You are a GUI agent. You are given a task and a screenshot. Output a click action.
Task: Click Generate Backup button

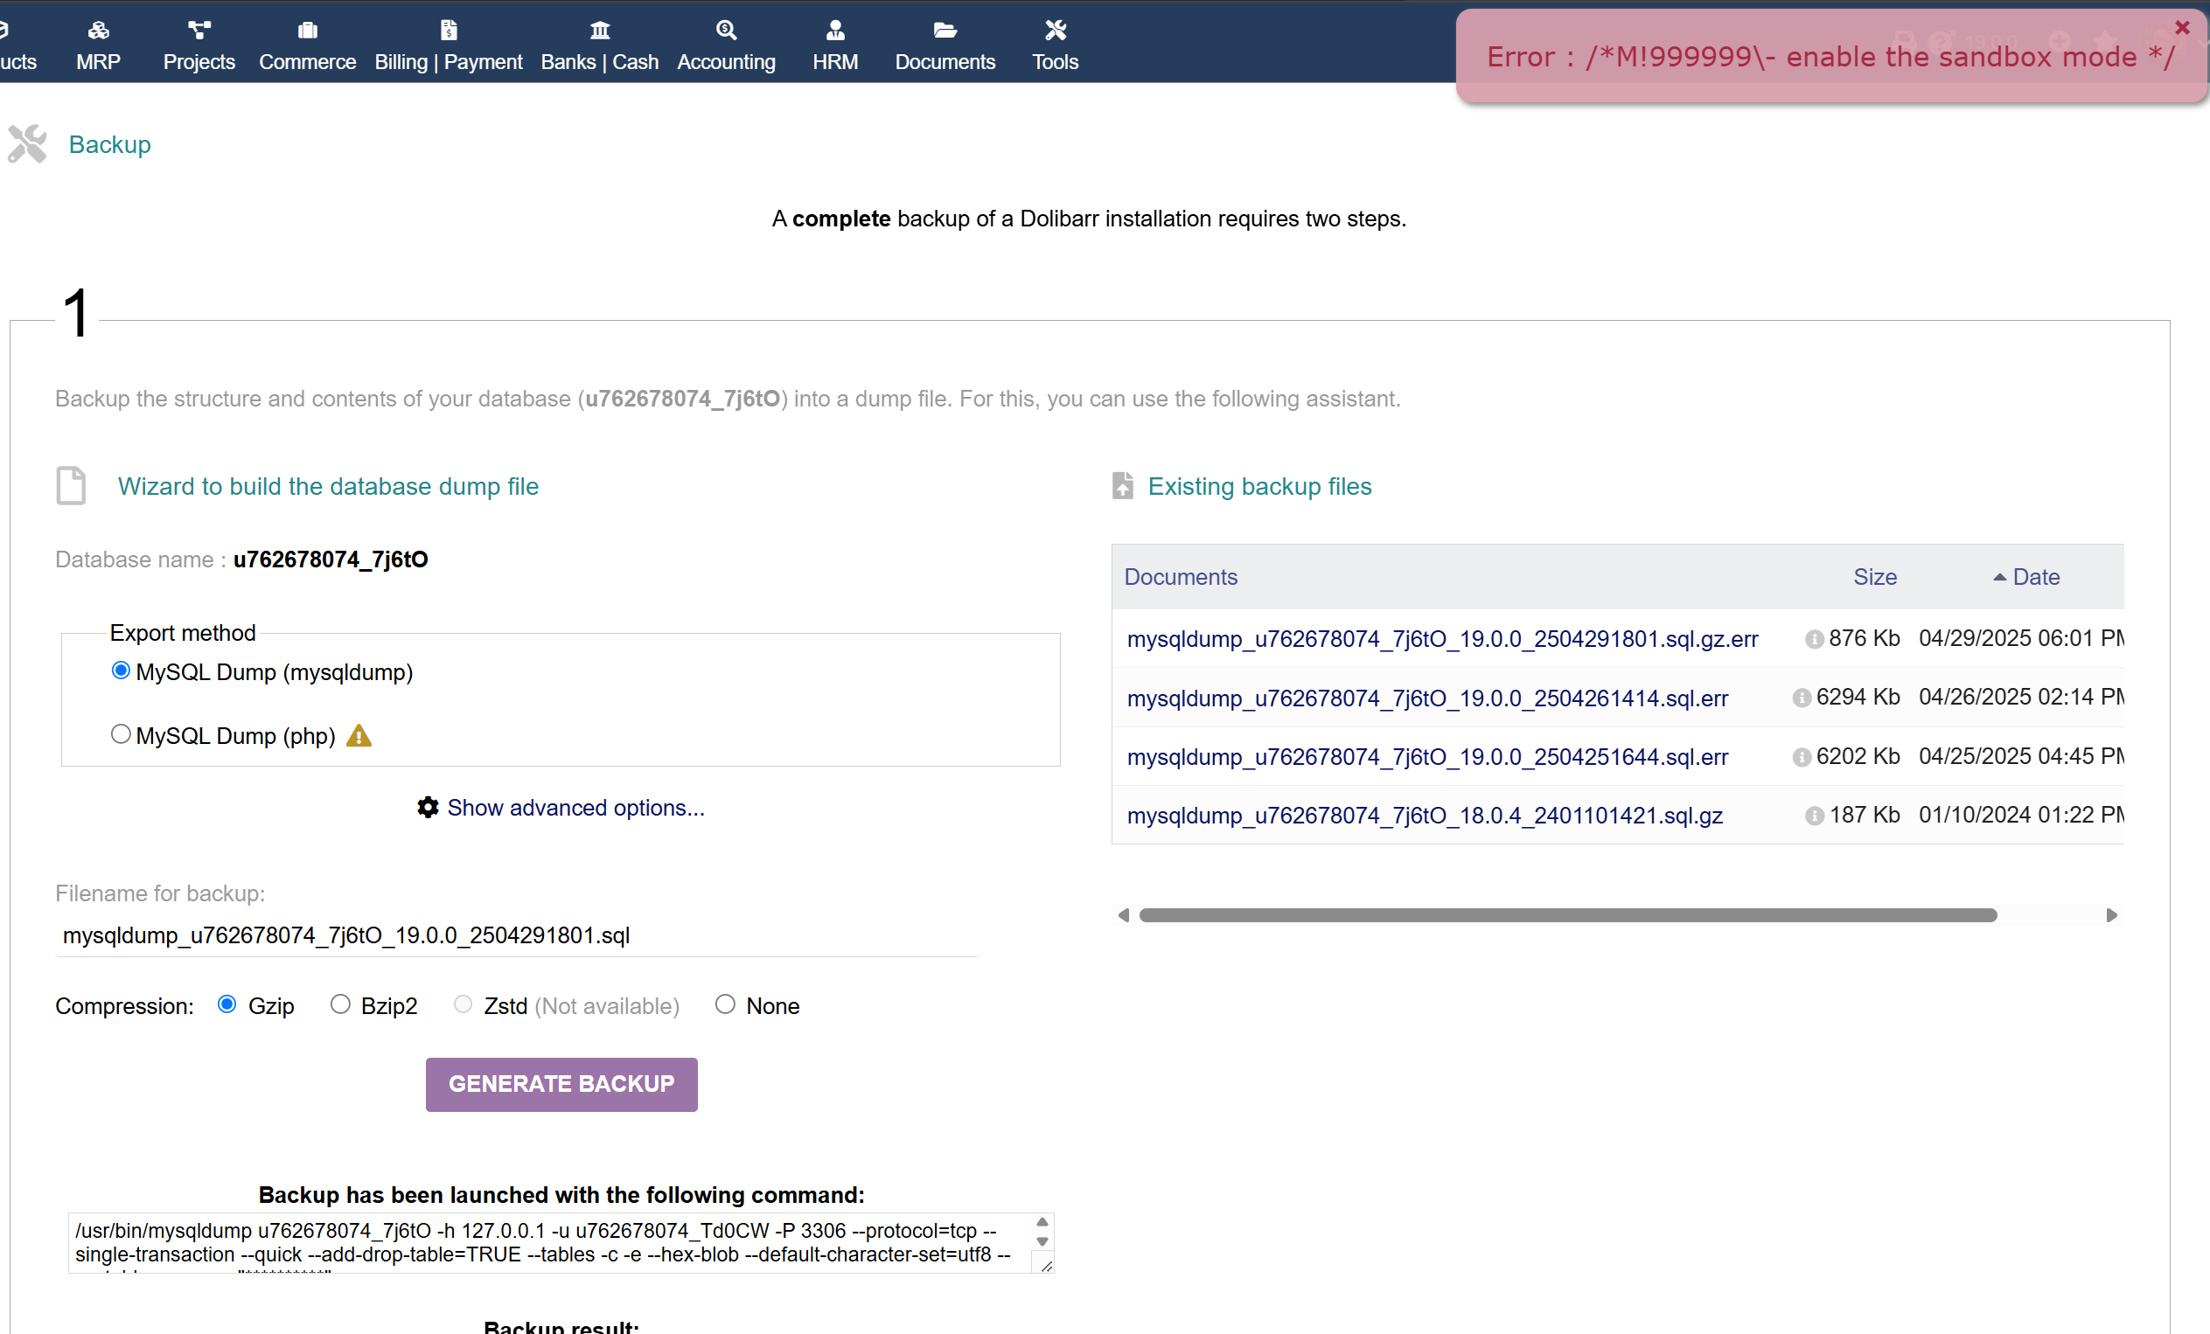tap(561, 1085)
